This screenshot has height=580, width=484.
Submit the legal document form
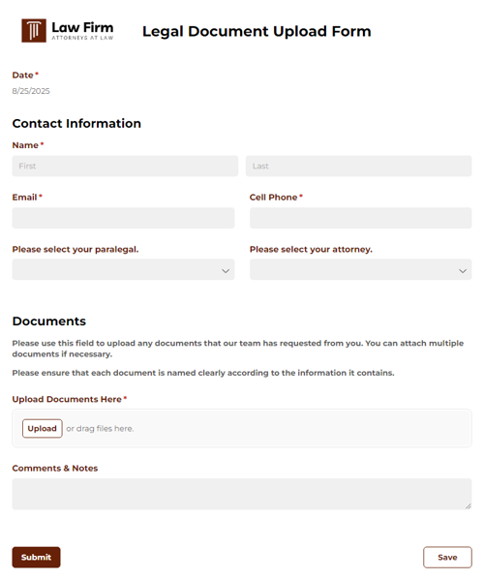pyautogui.click(x=36, y=557)
